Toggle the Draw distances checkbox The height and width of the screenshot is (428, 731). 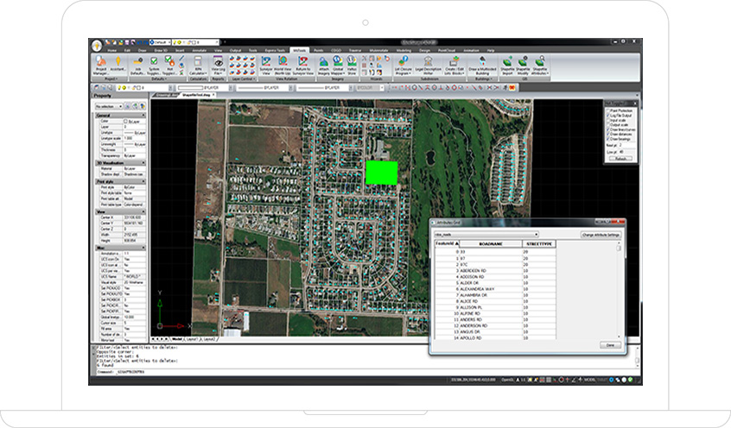pyautogui.click(x=606, y=135)
